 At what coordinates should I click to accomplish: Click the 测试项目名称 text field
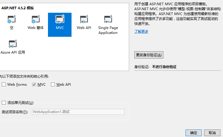pos(78,112)
